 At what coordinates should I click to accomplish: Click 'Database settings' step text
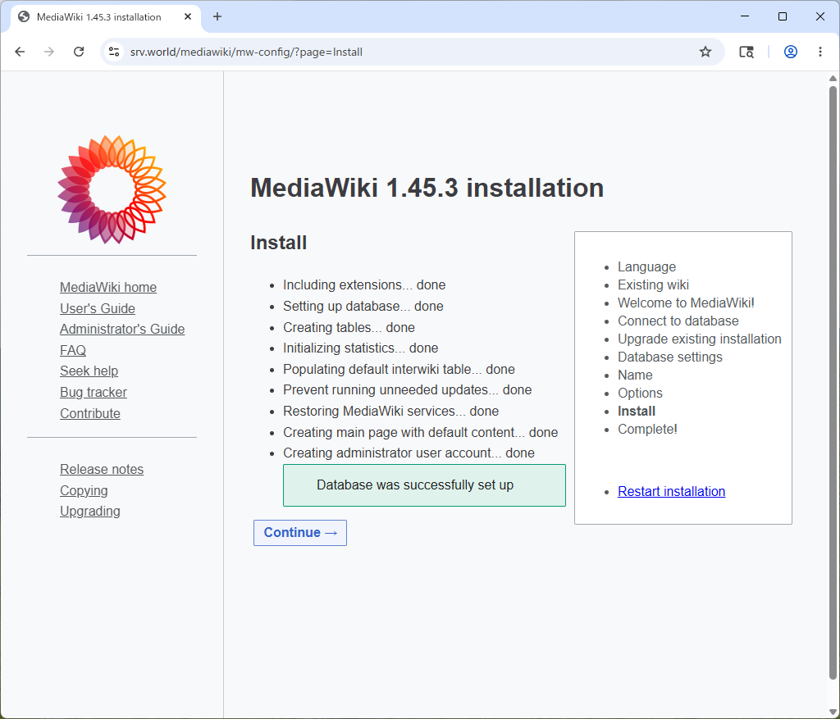pyautogui.click(x=669, y=357)
